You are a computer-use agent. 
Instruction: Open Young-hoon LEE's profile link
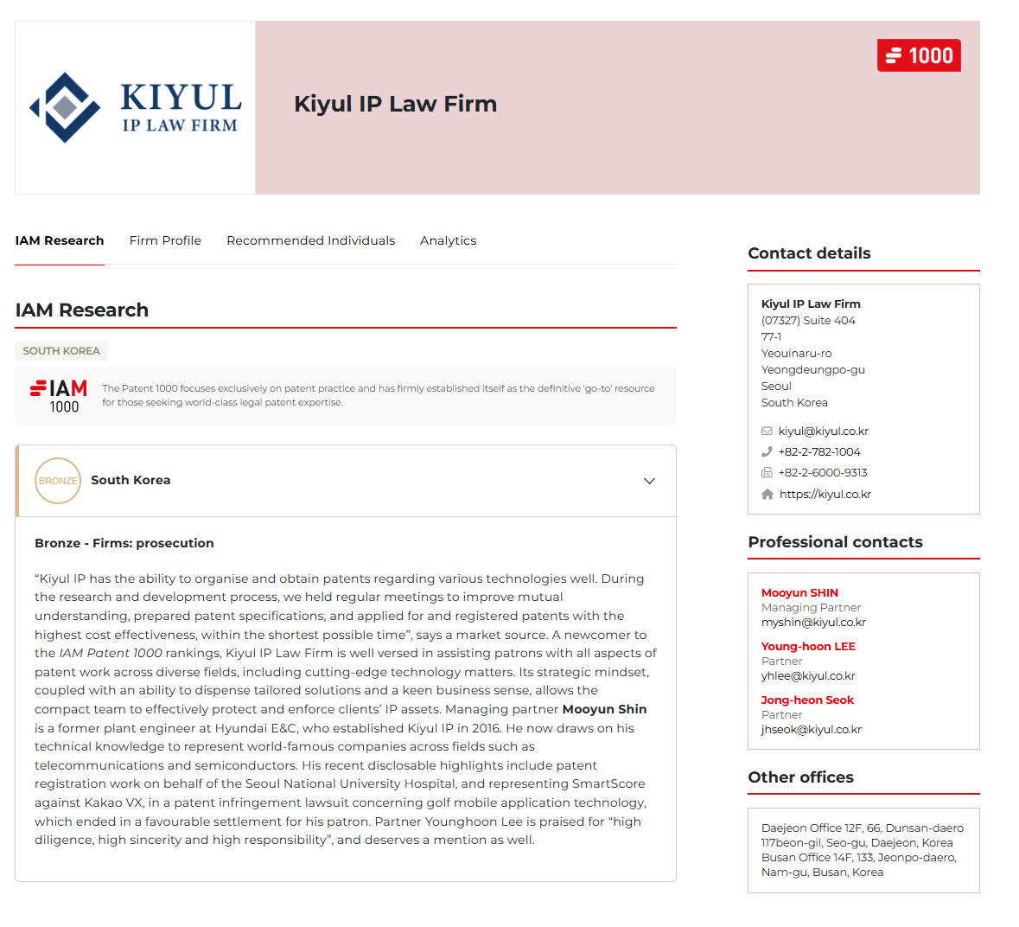(808, 646)
